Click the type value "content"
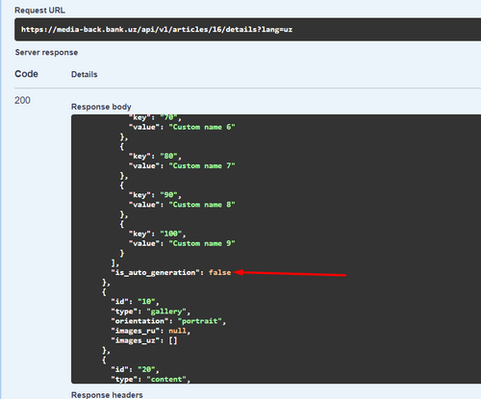This screenshot has height=399, width=481. coord(166,379)
